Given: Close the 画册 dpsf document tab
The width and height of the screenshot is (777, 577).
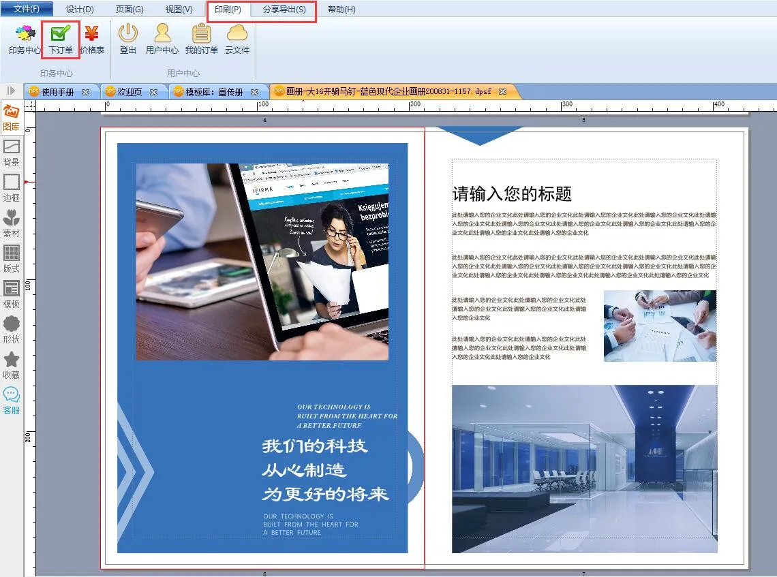Looking at the screenshot, I should pyautogui.click(x=502, y=92).
